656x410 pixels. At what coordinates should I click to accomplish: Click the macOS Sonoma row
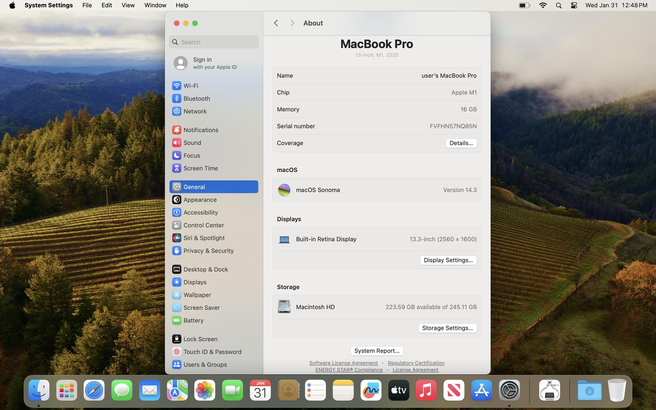[377, 190]
